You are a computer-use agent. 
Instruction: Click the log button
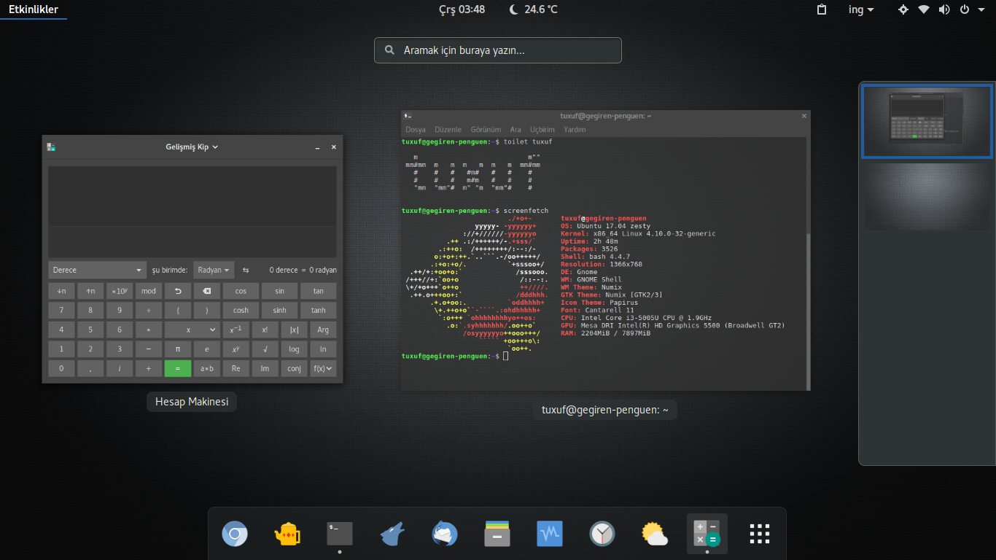[x=295, y=349]
